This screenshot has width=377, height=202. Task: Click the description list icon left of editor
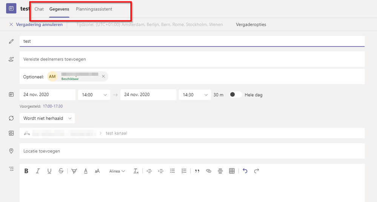[x=11, y=169]
